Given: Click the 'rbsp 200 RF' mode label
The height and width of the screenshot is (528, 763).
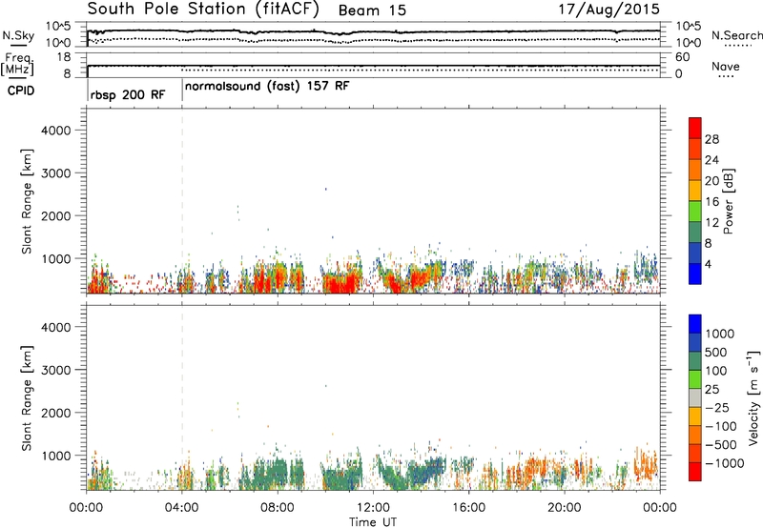Looking at the screenshot, I should click(x=128, y=94).
